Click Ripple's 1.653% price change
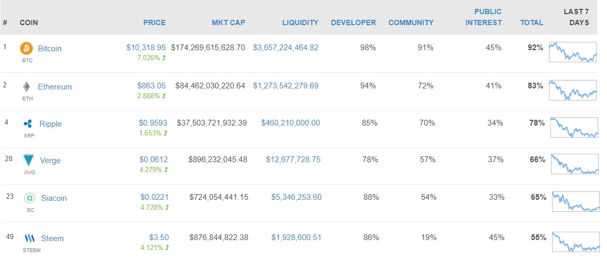 pyautogui.click(x=153, y=133)
